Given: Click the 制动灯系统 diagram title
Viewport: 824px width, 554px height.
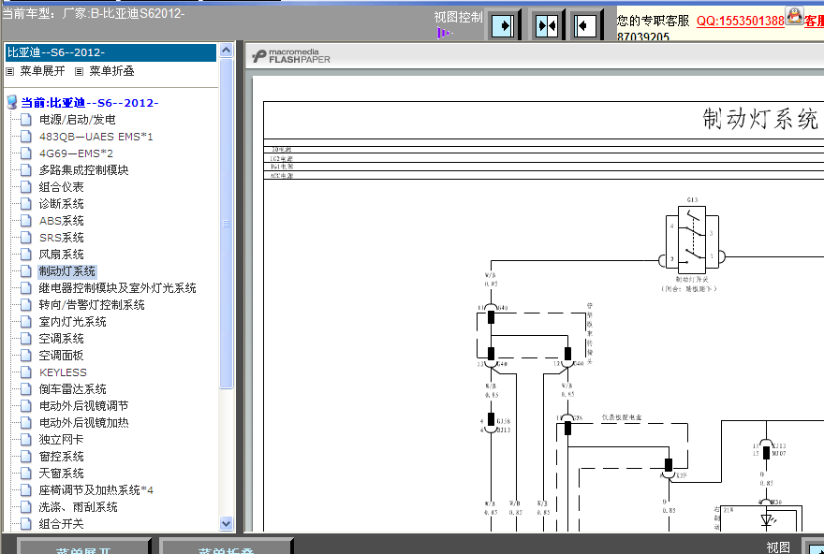Looking at the screenshot, I should click(x=760, y=119).
